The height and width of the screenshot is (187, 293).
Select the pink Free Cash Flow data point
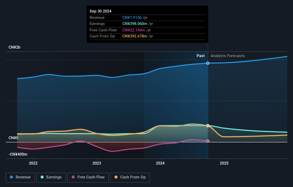coord(208,141)
